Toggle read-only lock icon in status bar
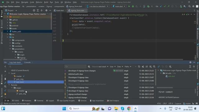199x112 pixels. click(193, 104)
